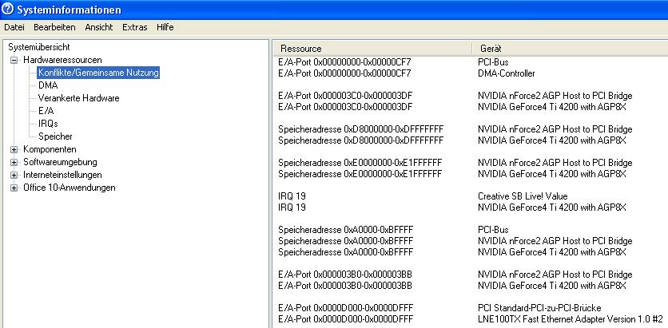Sort by the Ressource column header
The image size is (668, 328).
tap(372, 49)
